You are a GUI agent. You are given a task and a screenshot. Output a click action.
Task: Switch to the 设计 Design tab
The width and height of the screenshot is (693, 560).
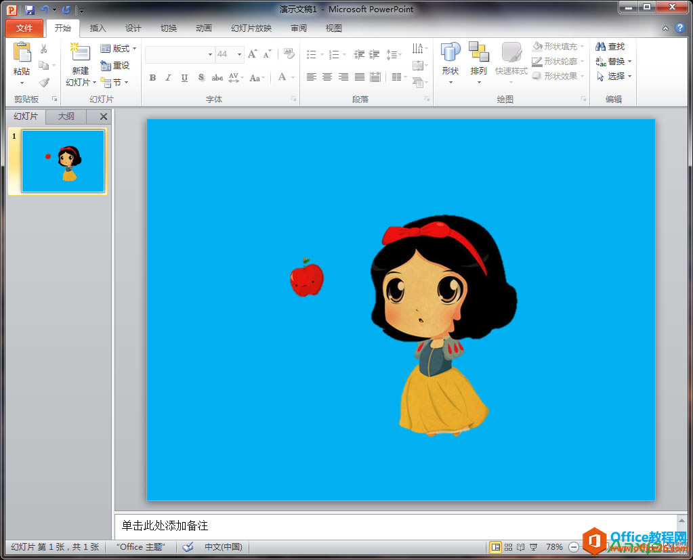[x=133, y=28]
